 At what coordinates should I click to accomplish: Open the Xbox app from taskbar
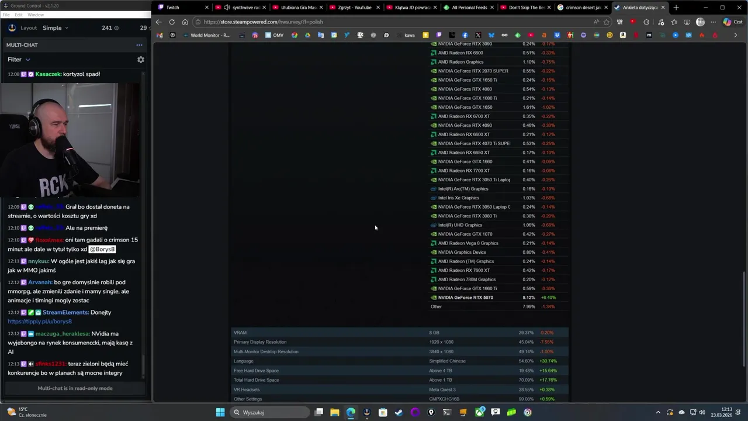[x=479, y=412]
